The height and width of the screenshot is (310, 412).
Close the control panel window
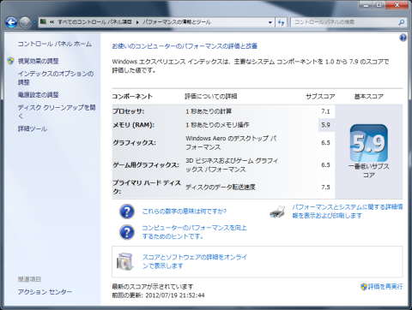point(397,5)
